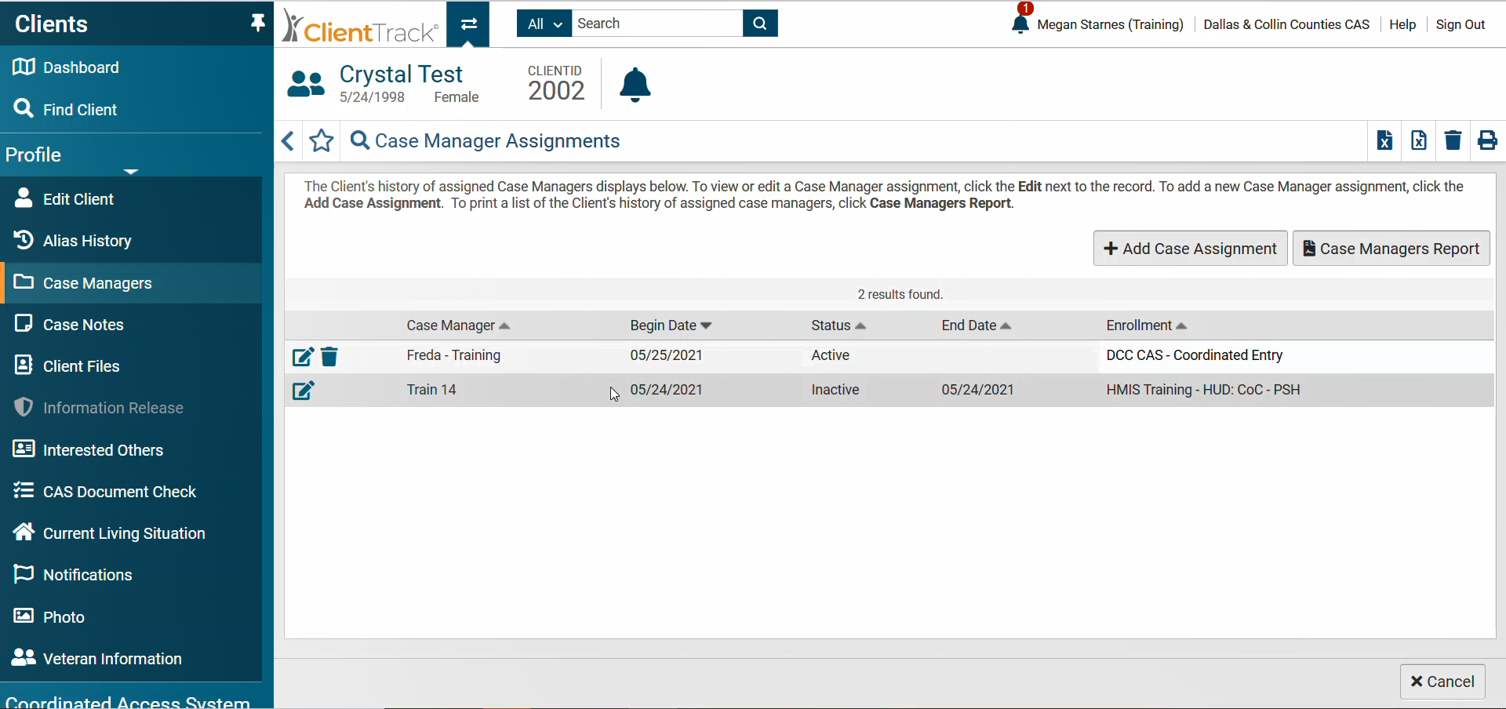Click the Inactive status cell

(835, 390)
